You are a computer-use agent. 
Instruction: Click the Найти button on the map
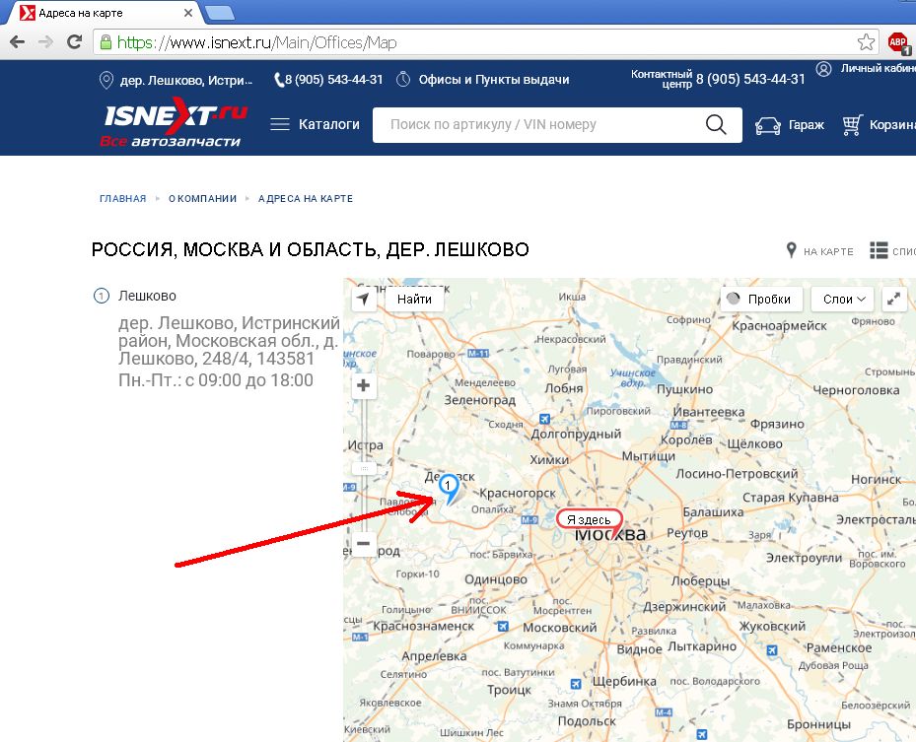(414, 299)
